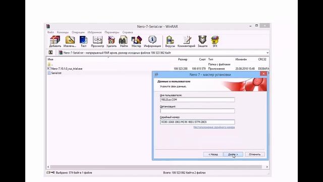Click the horizontal scrollbar track in WinRAR
The width and height of the screenshot is (323, 182).
(156, 167)
